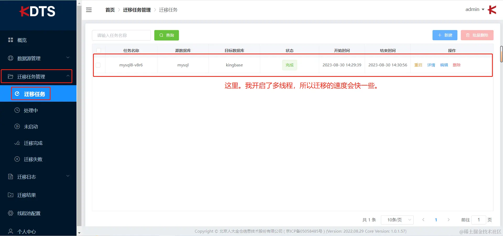
Task: Open 迁移结果 menu item
Action: click(38, 195)
